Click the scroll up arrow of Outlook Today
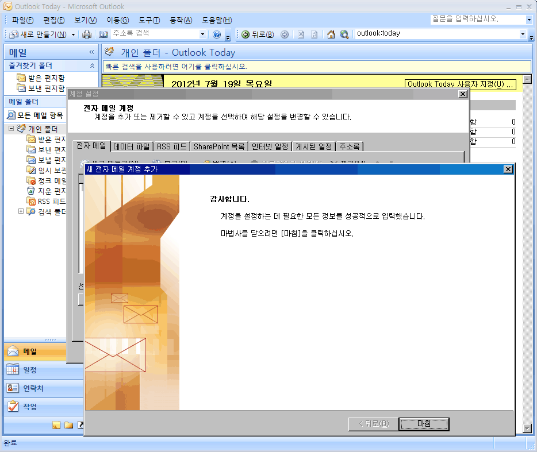Image resolution: width=537 pixels, height=452 pixels. pyautogui.click(x=527, y=79)
